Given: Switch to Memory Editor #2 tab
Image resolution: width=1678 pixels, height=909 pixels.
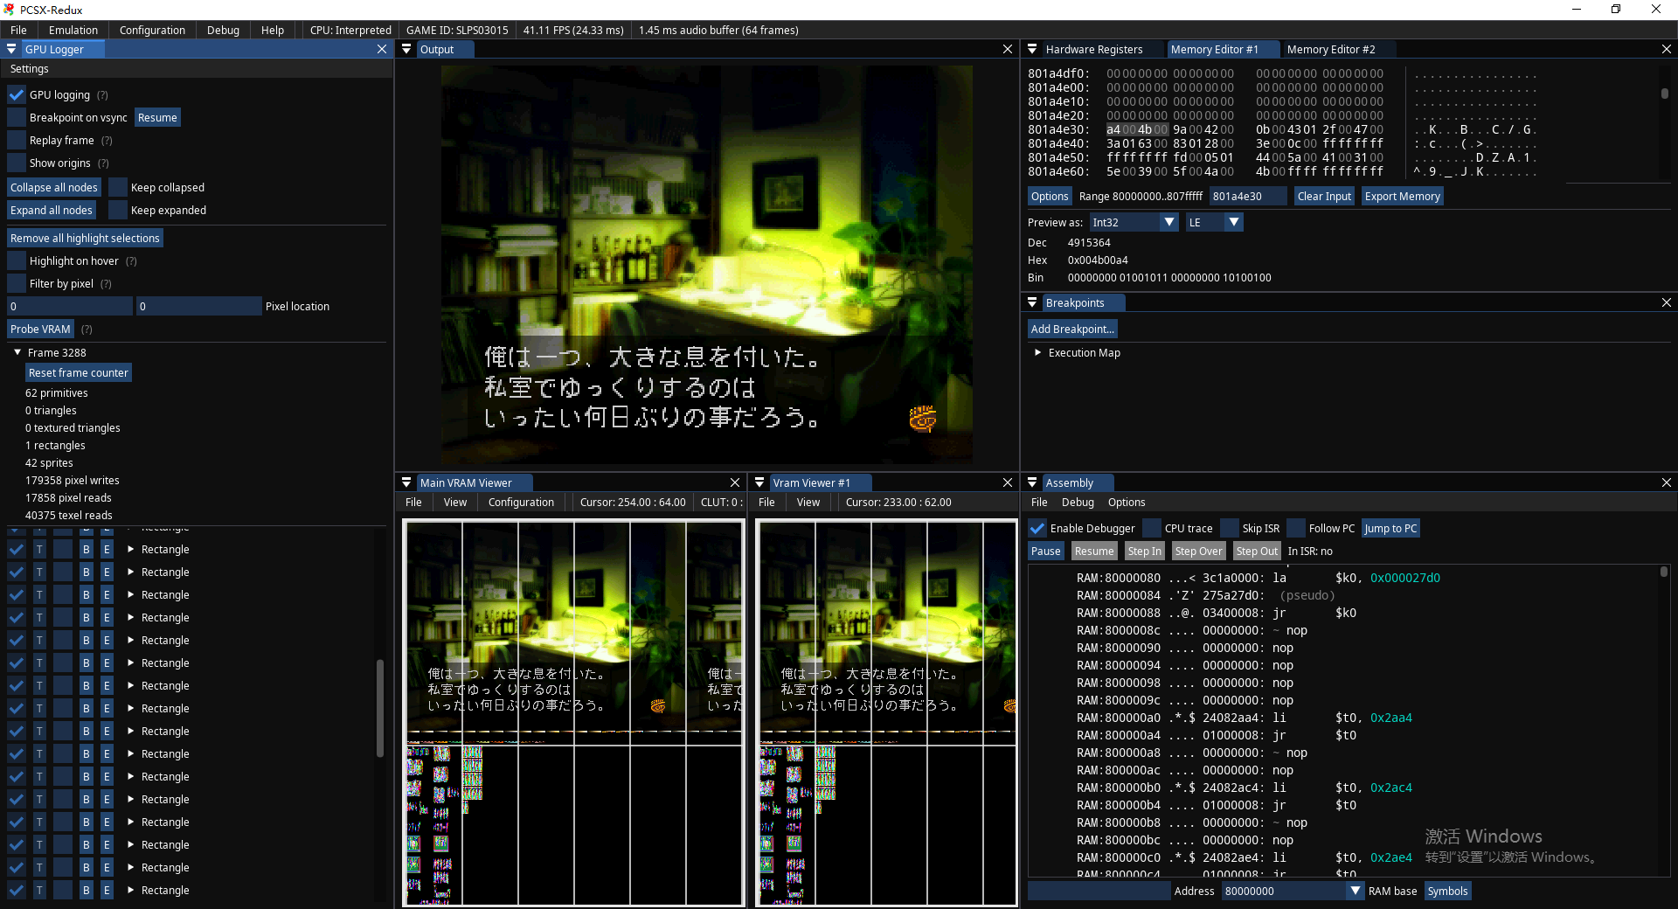Looking at the screenshot, I should (1331, 50).
